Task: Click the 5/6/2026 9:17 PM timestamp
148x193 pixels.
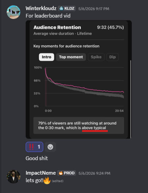Action: 94,9
